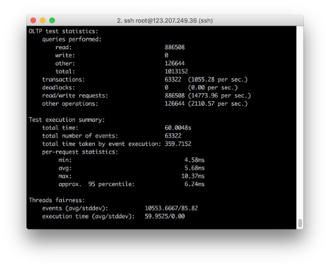This screenshot has width=330, height=267.
Task: Click the avg value 5.68ms
Action: pos(194,168)
